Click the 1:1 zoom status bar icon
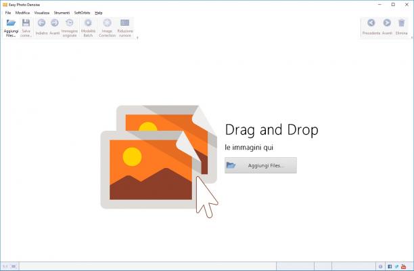 pos(5,266)
